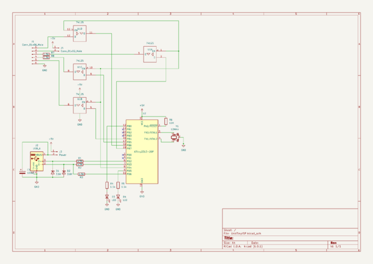Click the wire junction at U1C enable pin 10
The height and width of the screenshot is (264, 373).
click(x=100, y=68)
